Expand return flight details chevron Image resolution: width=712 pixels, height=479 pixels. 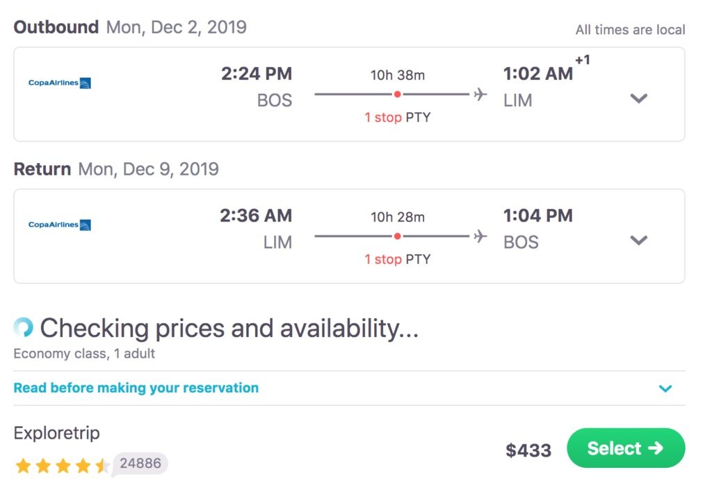638,240
